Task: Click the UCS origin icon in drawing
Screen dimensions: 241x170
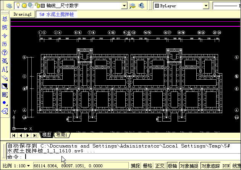Action: [14, 128]
